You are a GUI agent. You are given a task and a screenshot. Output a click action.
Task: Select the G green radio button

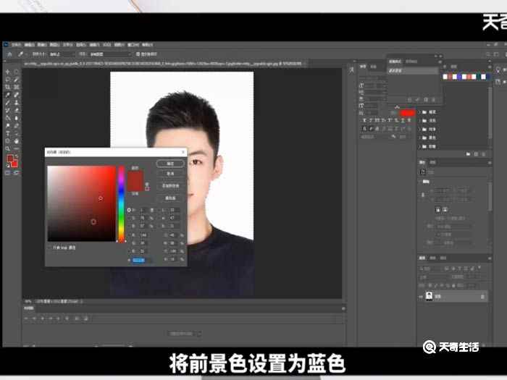129,243
